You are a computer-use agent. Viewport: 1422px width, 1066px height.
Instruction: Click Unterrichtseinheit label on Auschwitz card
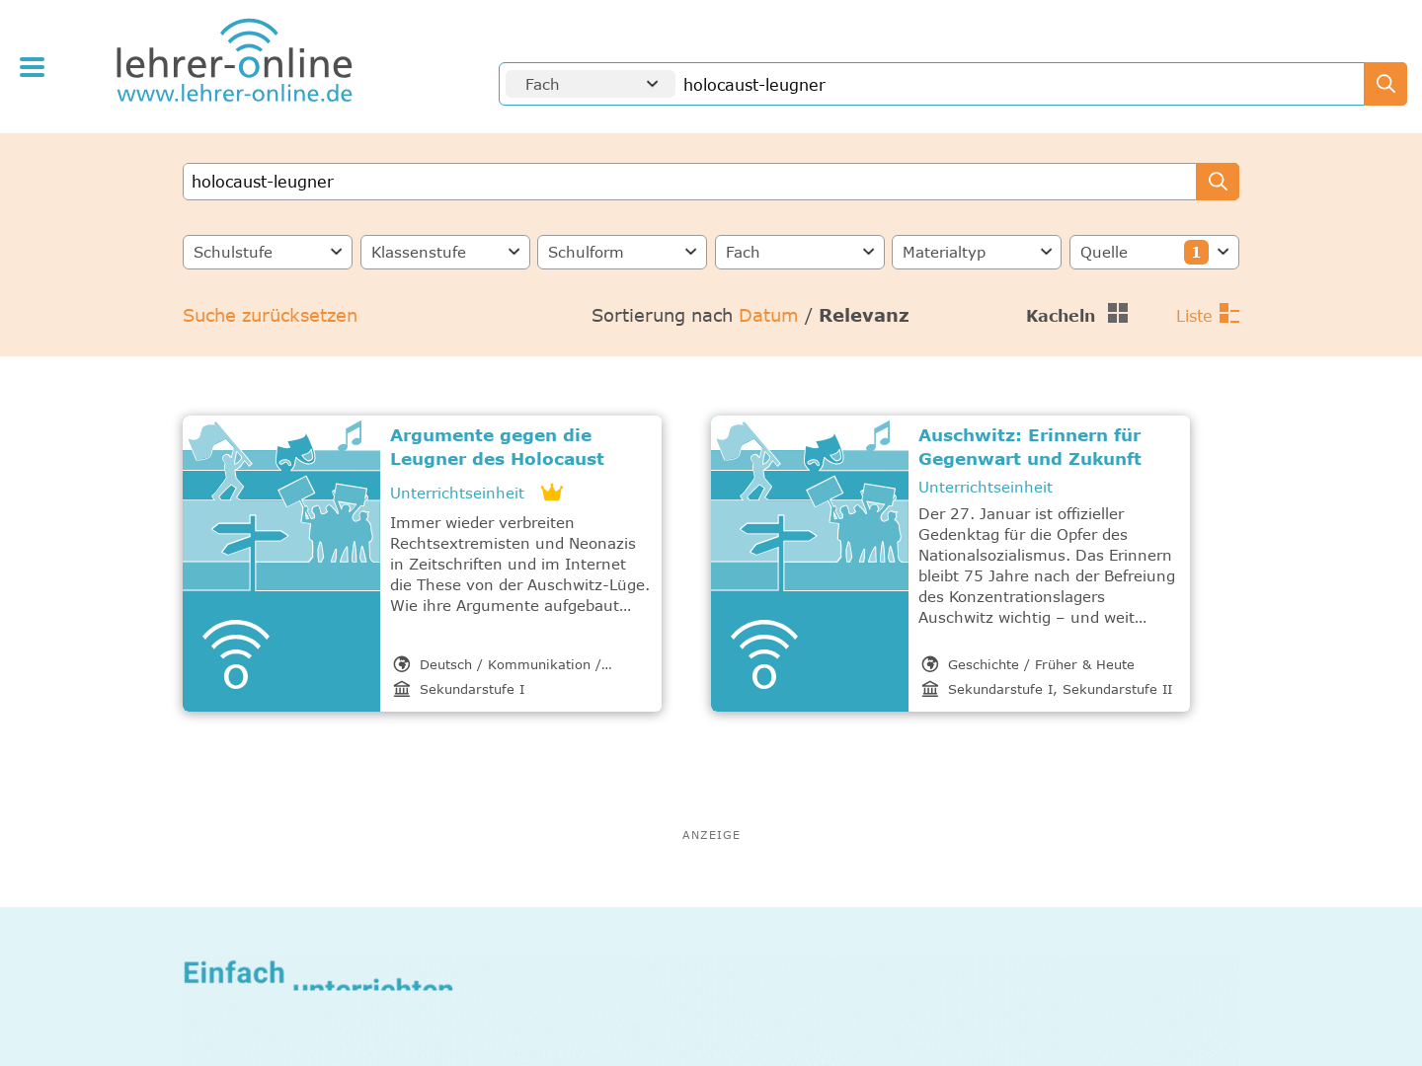point(986,487)
